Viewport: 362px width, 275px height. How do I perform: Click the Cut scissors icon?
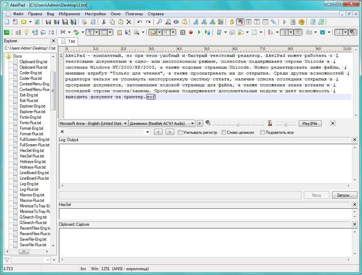pos(104,22)
